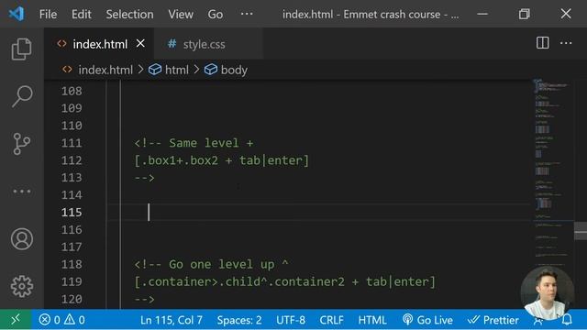Open the Explorer view in the activity bar

(22, 49)
